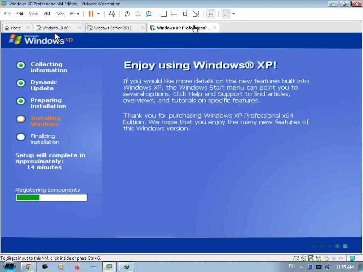Open the Windows Start menu
The image size is (363, 272).
(10, 267)
